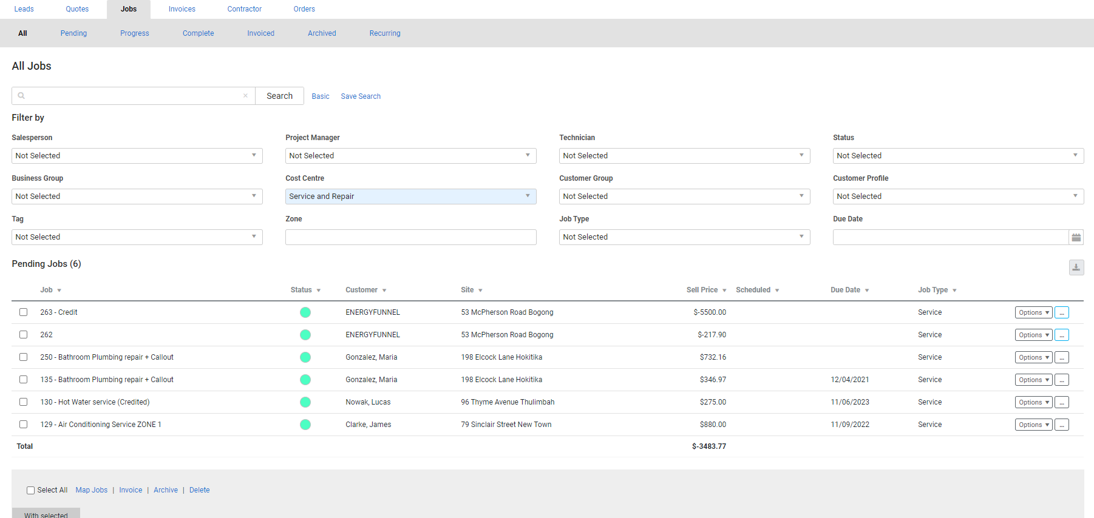Focus the Zone input field

(x=411, y=237)
